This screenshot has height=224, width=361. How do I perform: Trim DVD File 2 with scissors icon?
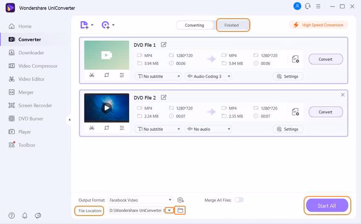point(92,128)
